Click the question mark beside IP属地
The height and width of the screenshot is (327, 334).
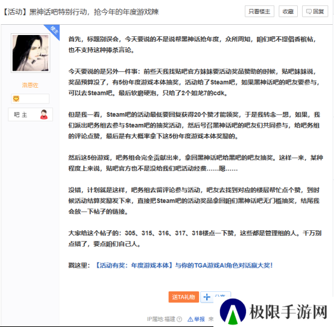coord(179,319)
